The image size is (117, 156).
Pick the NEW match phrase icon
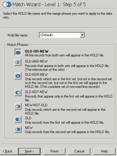(x=18, y=129)
